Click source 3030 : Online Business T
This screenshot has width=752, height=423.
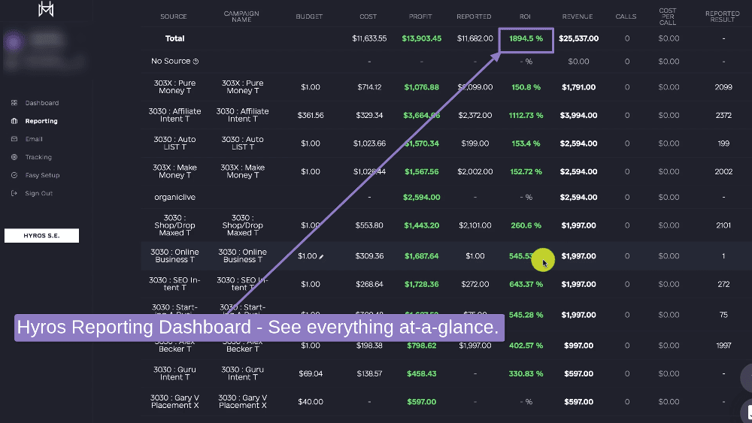174,255
